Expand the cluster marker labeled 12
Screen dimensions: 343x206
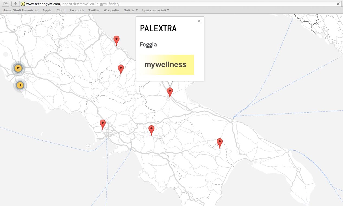tap(18, 68)
